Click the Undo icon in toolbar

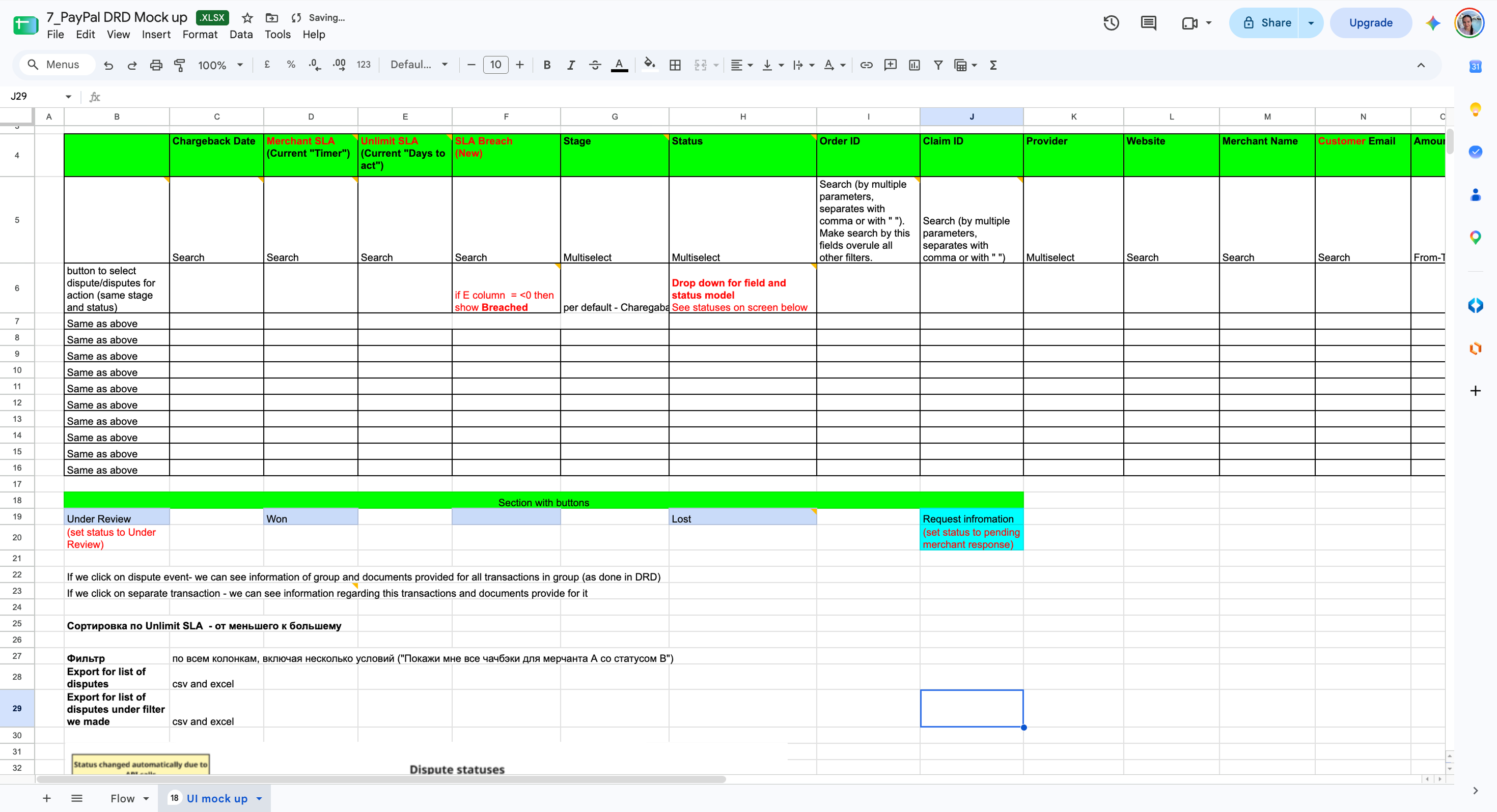[x=108, y=65]
